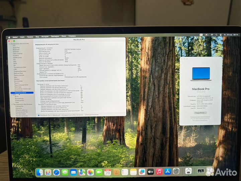Image resolution: width=241 pixels, height=181 pixels.
Task: Open Maps from the Dock
Action: coord(82,172)
